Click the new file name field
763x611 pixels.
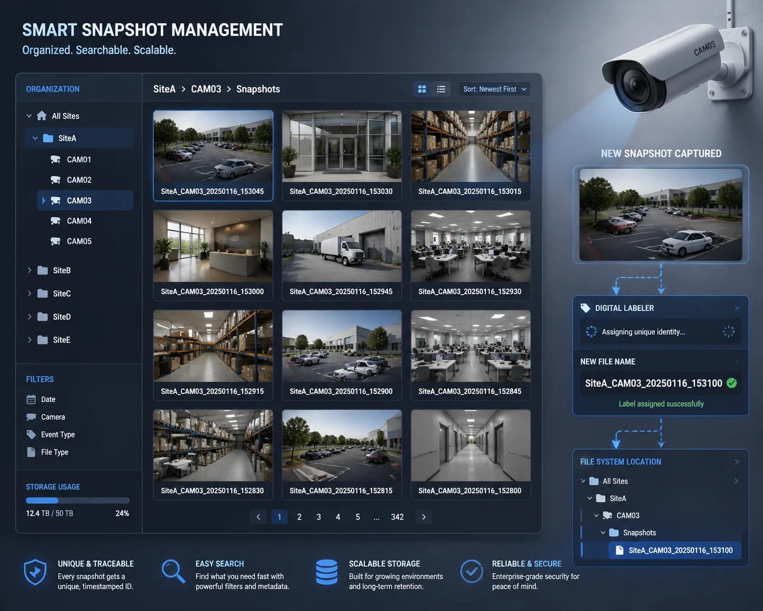point(661,383)
